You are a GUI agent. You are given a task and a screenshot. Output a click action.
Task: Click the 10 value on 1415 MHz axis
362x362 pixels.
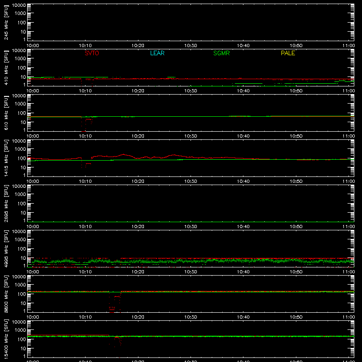[23, 167]
